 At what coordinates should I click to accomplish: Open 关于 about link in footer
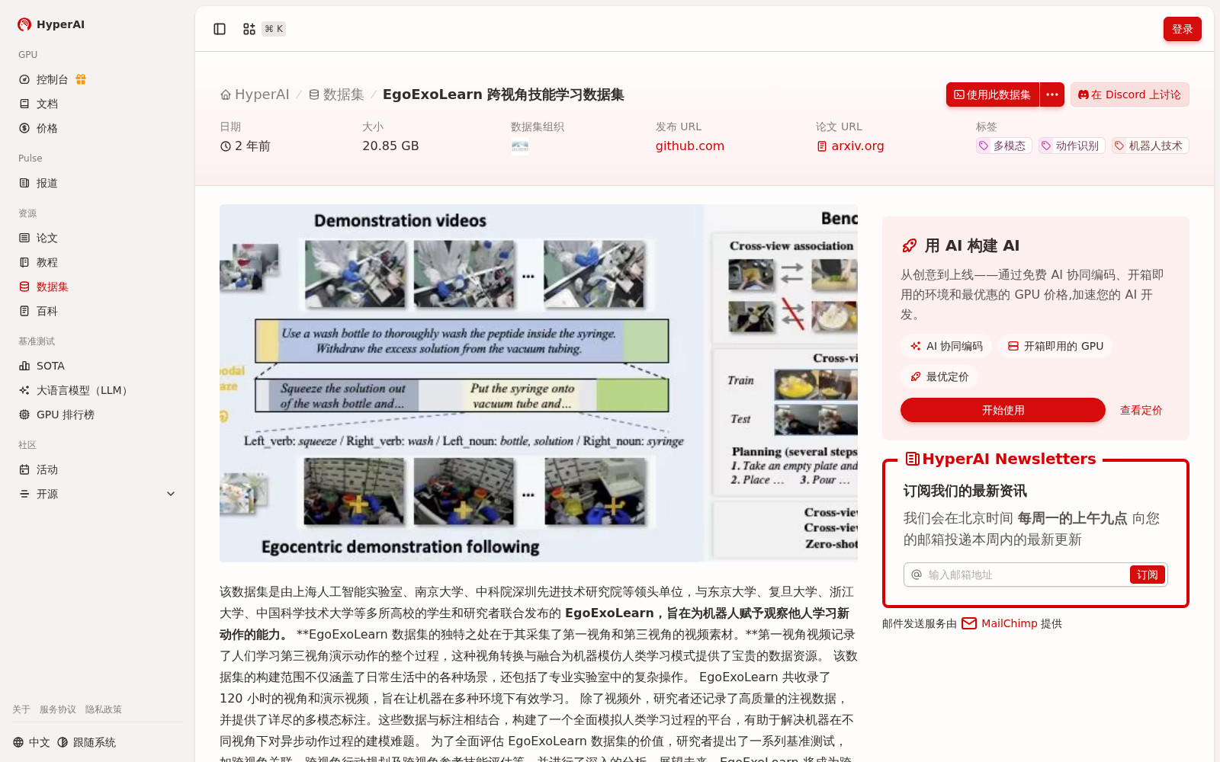coord(21,709)
